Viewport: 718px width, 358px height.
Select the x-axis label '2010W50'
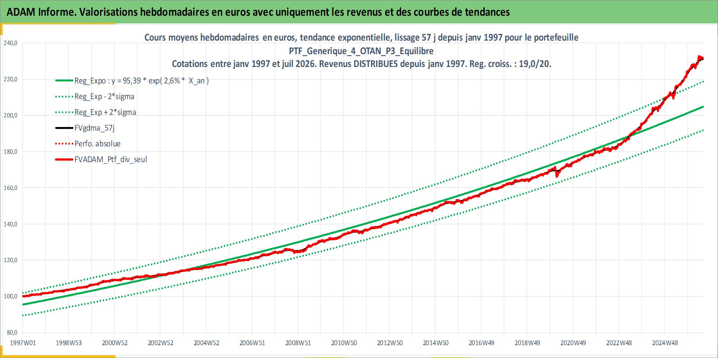pos(344,343)
